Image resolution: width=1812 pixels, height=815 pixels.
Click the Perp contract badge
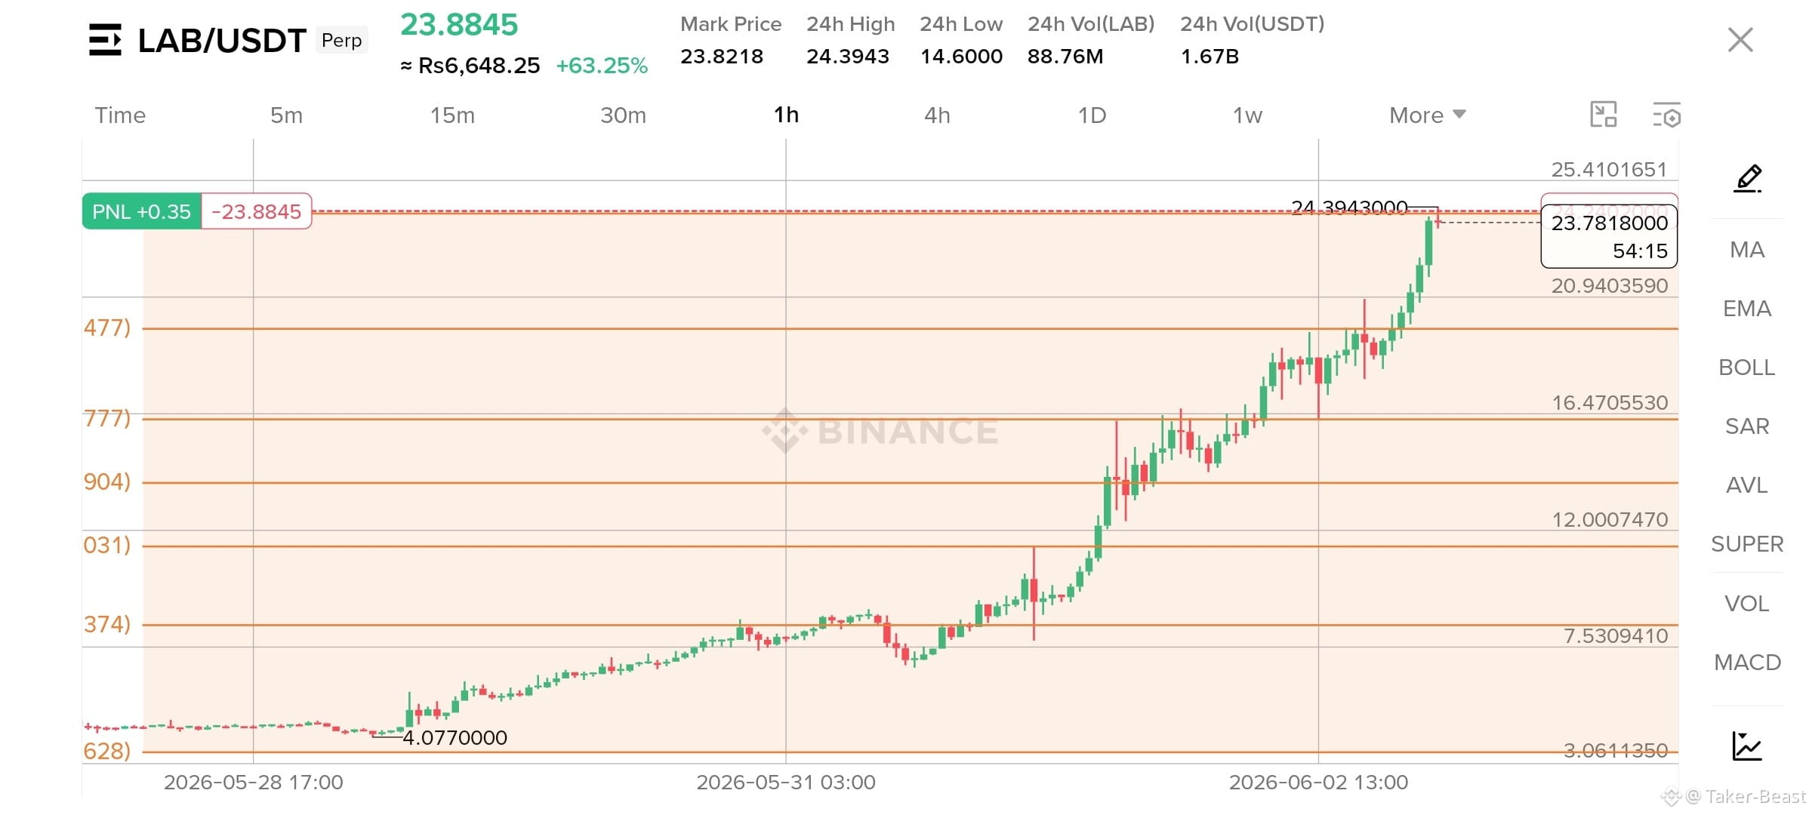[x=341, y=40]
